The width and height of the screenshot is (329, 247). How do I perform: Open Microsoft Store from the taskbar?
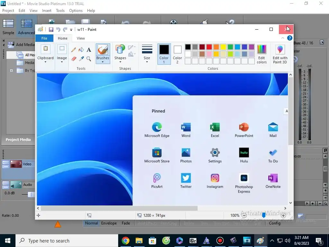(x=153, y=241)
